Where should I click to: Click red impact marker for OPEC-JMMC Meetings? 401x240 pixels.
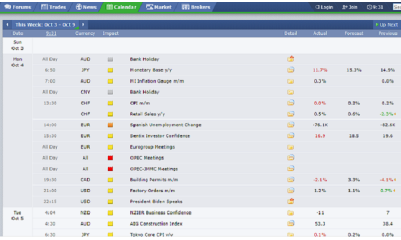110,169
